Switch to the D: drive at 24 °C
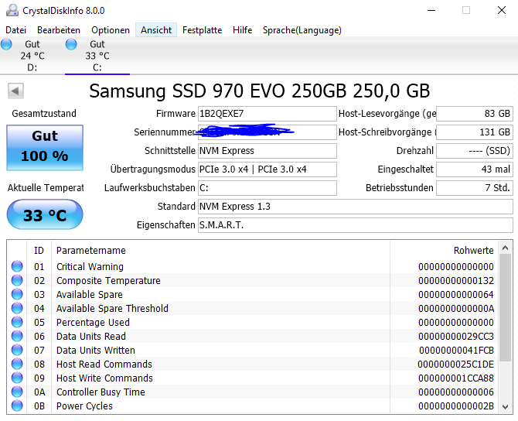 point(32,56)
